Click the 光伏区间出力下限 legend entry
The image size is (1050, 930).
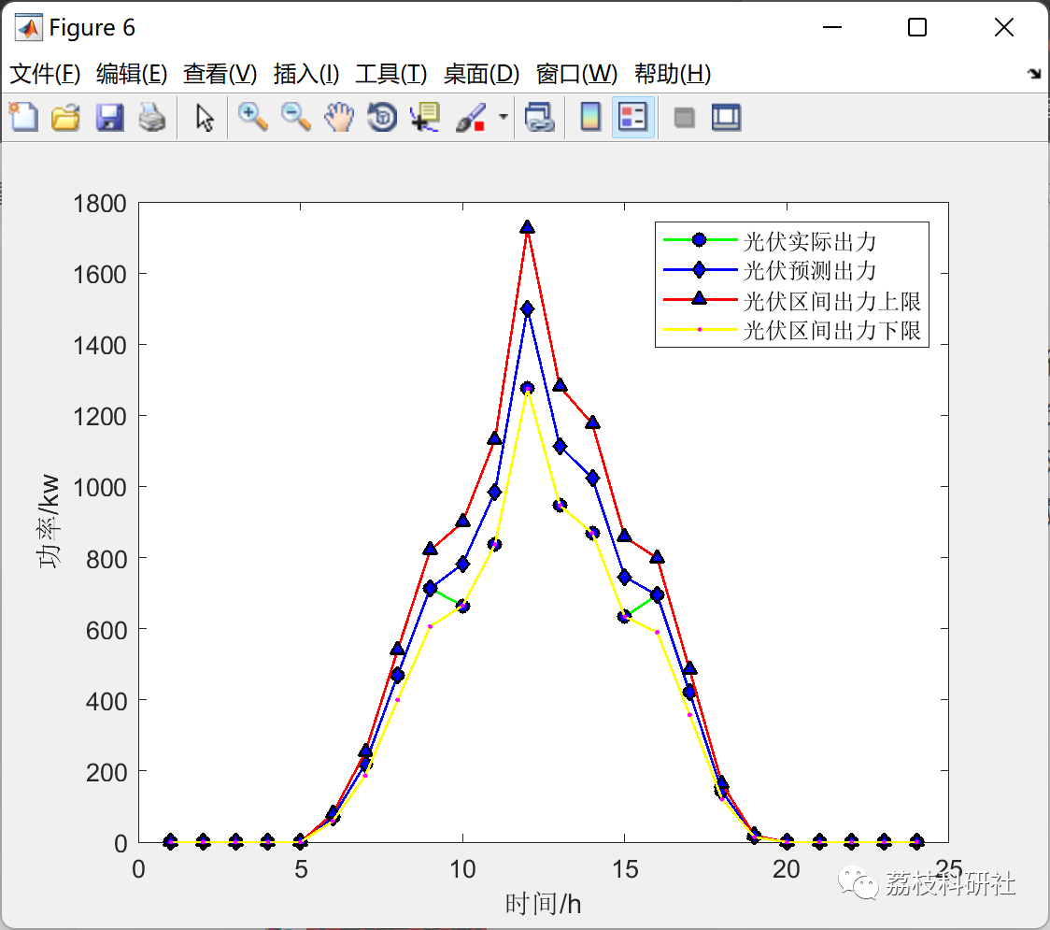[792, 330]
